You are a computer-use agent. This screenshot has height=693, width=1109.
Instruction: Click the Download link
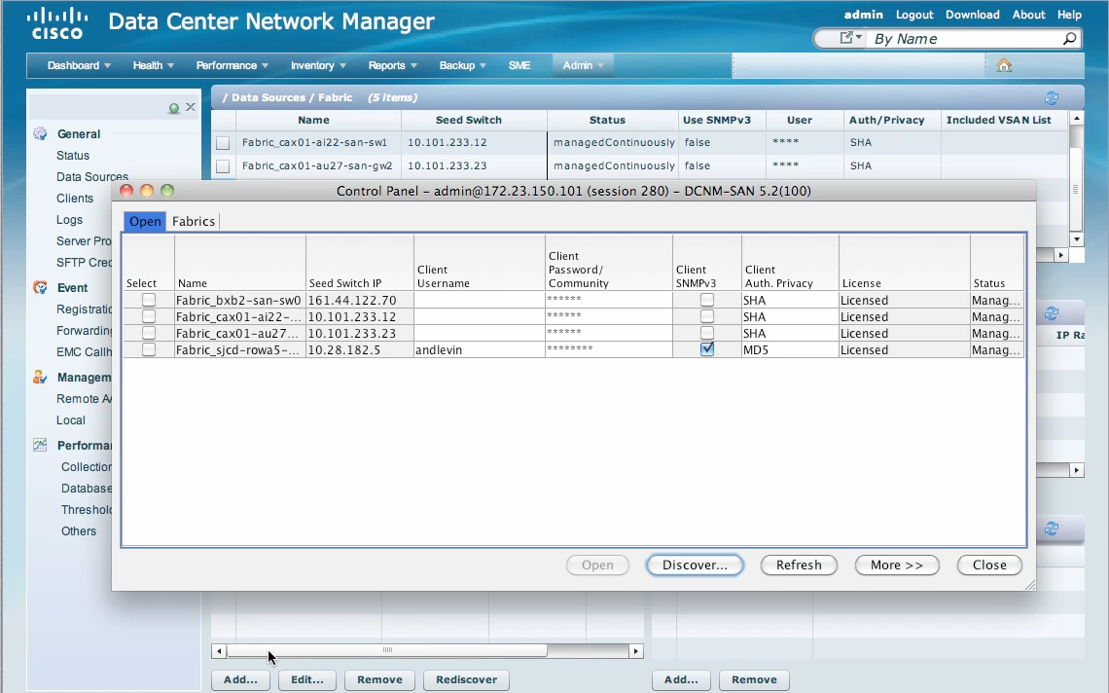pos(973,15)
